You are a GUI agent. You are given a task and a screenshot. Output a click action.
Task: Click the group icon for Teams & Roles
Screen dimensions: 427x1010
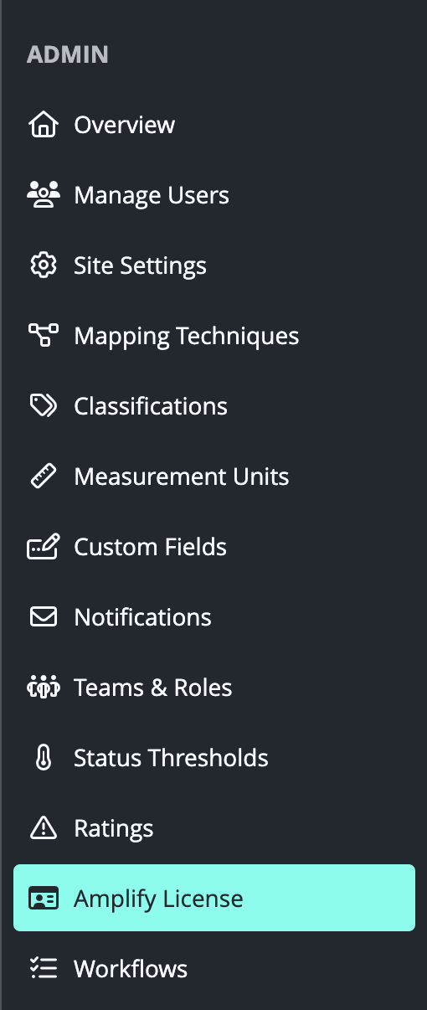[43, 688]
